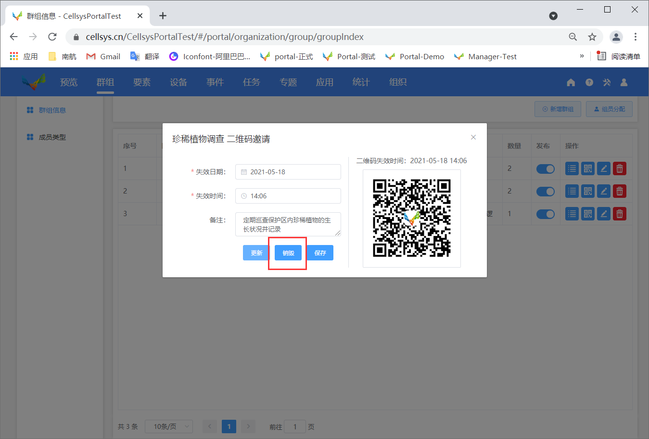Screen dimensions: 649x439
Task: Open QR code icon for row 3
Action: [x=588, y=214]
